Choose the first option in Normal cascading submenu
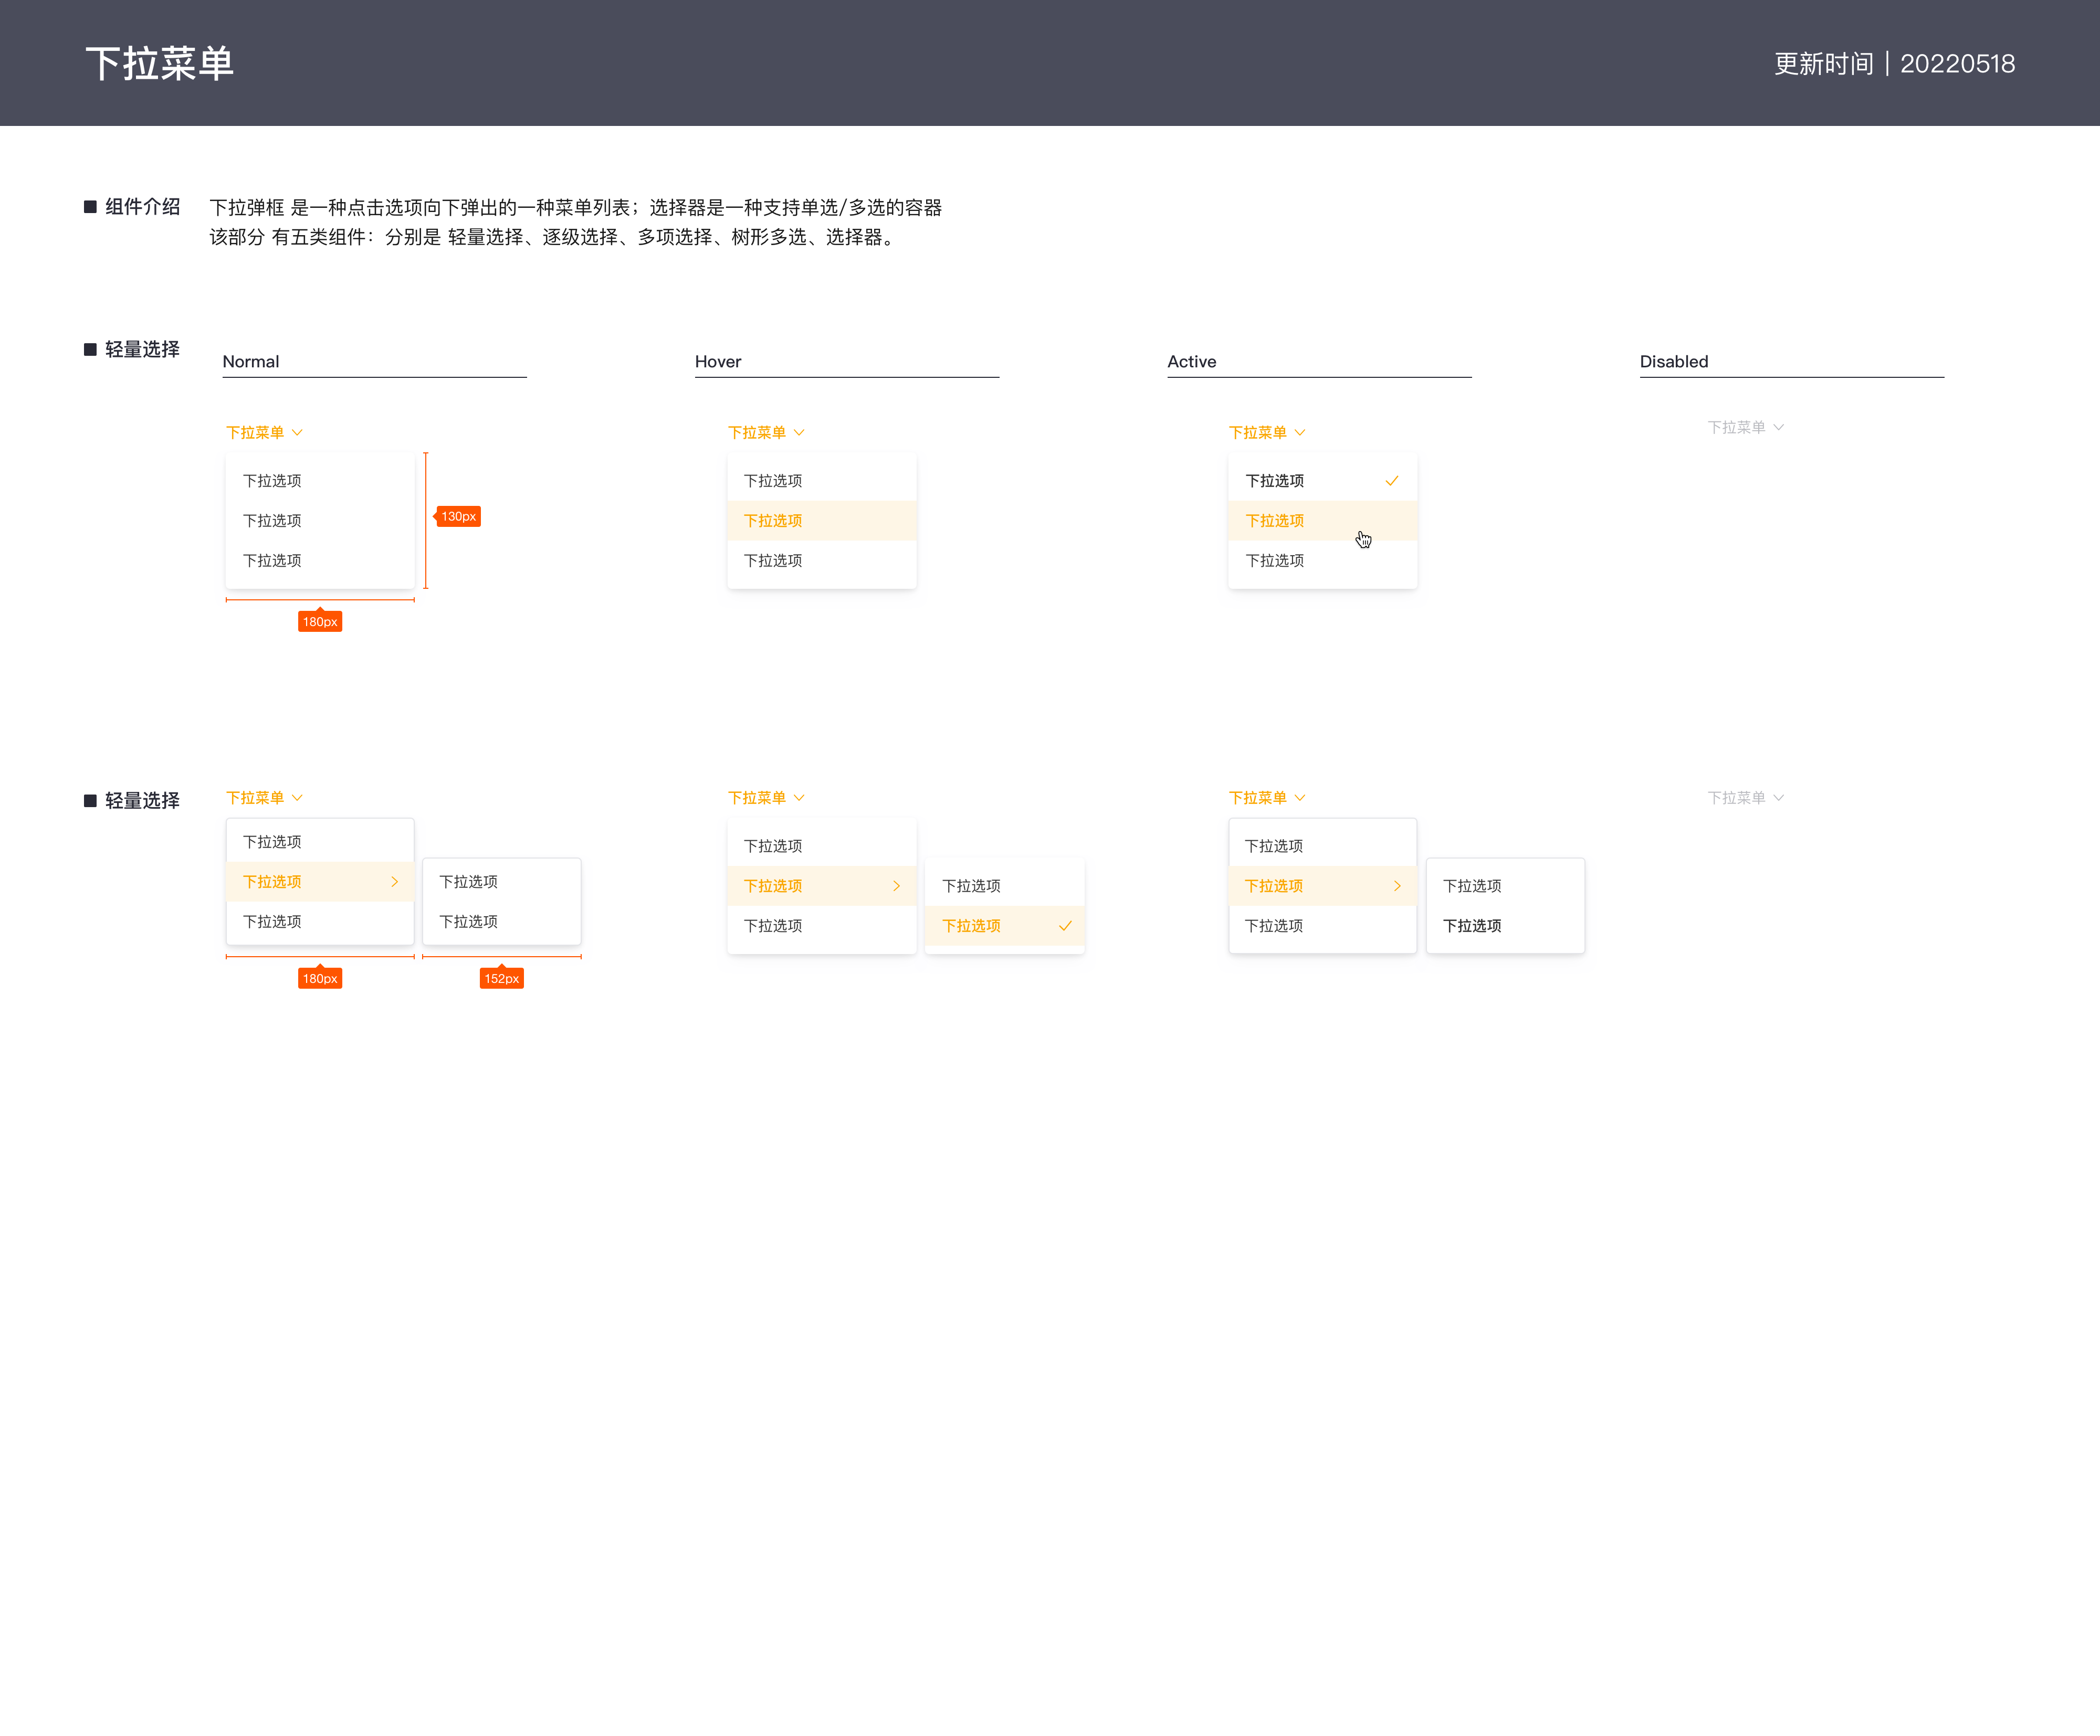The height and width of the screenshot is (1736, 2100). (502, 882)
